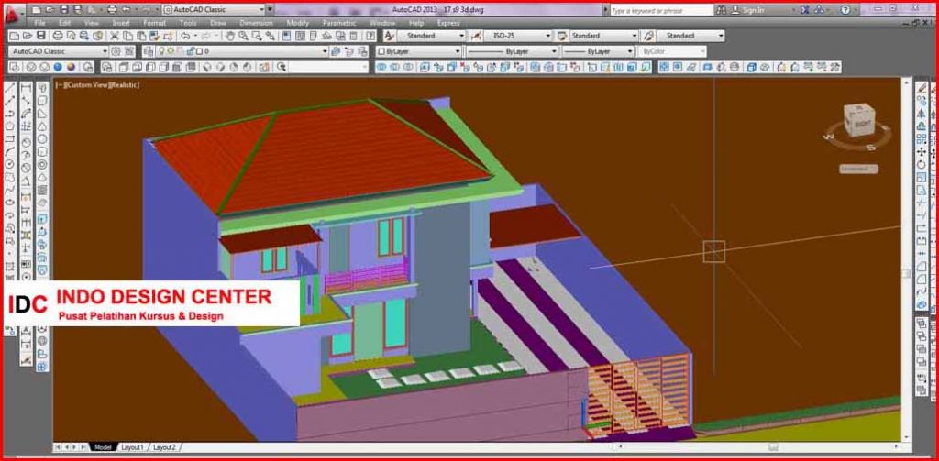
Task: Click Zoom Realtime magnifier icon
Action: 243,36
